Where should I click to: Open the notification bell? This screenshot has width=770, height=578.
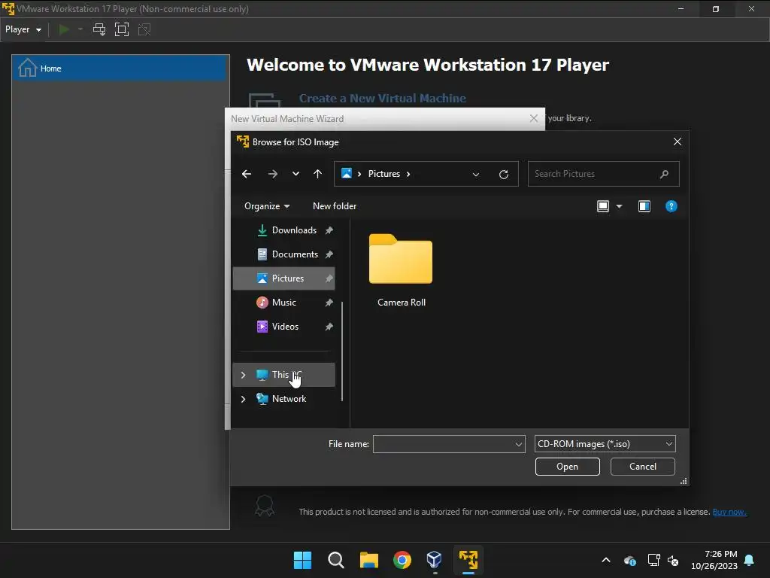(x=750, y=560)
